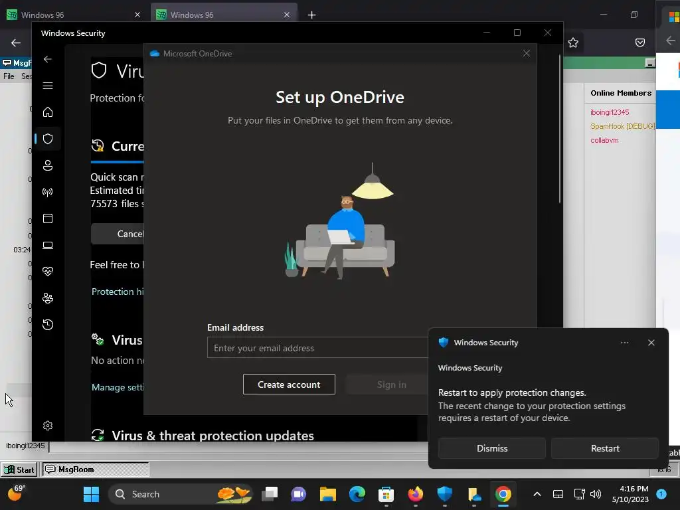
Task: Open weather widget showing 69°
Action: tap(17, 494)
